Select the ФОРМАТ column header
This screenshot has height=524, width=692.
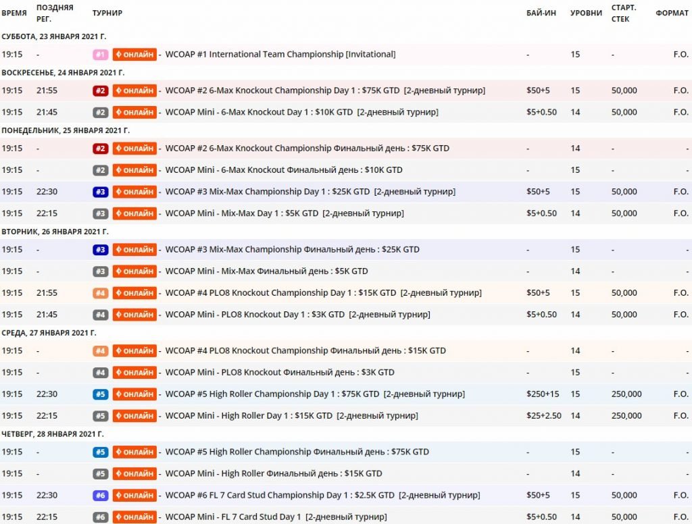pos(672,13)
